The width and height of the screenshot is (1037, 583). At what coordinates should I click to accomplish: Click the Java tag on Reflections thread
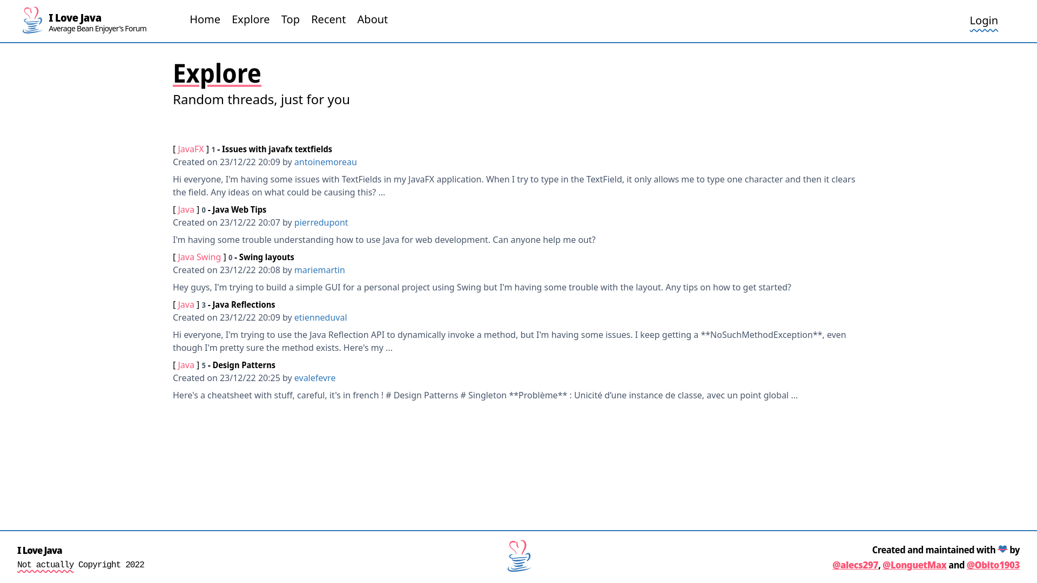point(186,304)
